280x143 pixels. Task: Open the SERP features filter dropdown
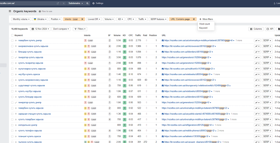coord(159,19)
